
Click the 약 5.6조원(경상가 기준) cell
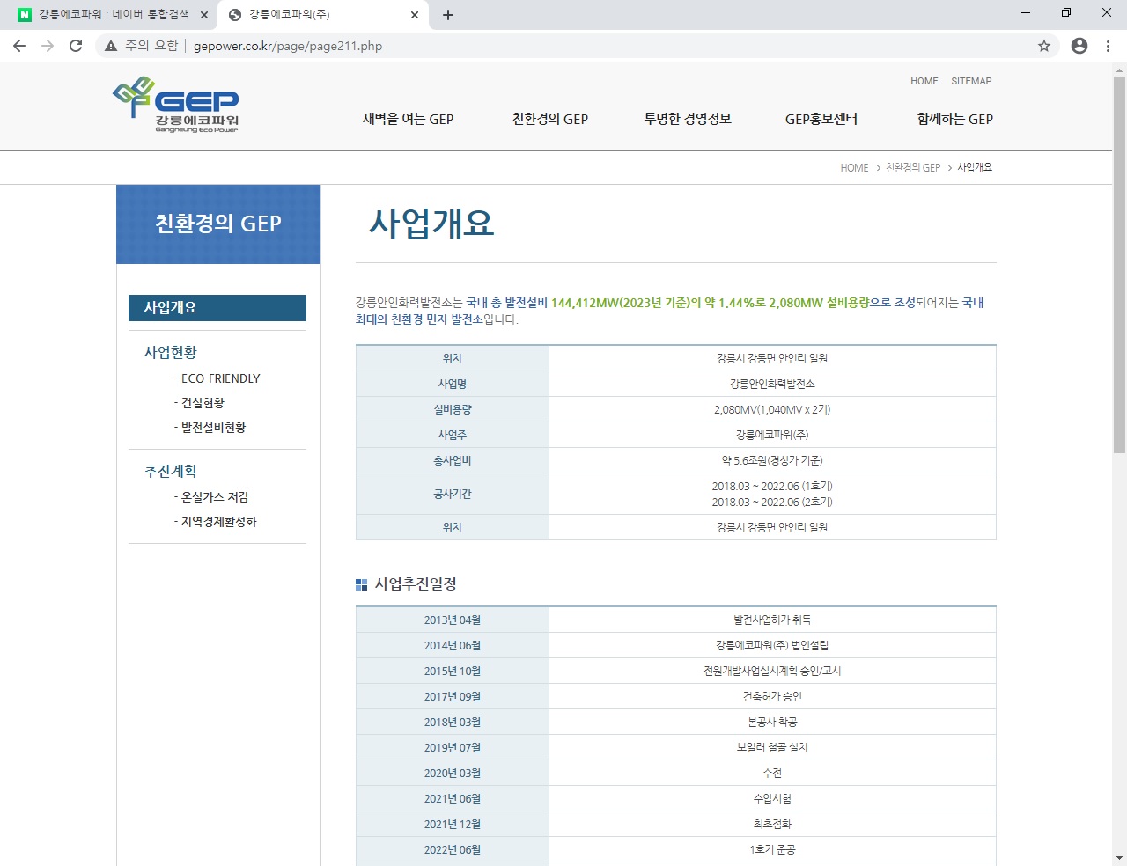point(772,460)
